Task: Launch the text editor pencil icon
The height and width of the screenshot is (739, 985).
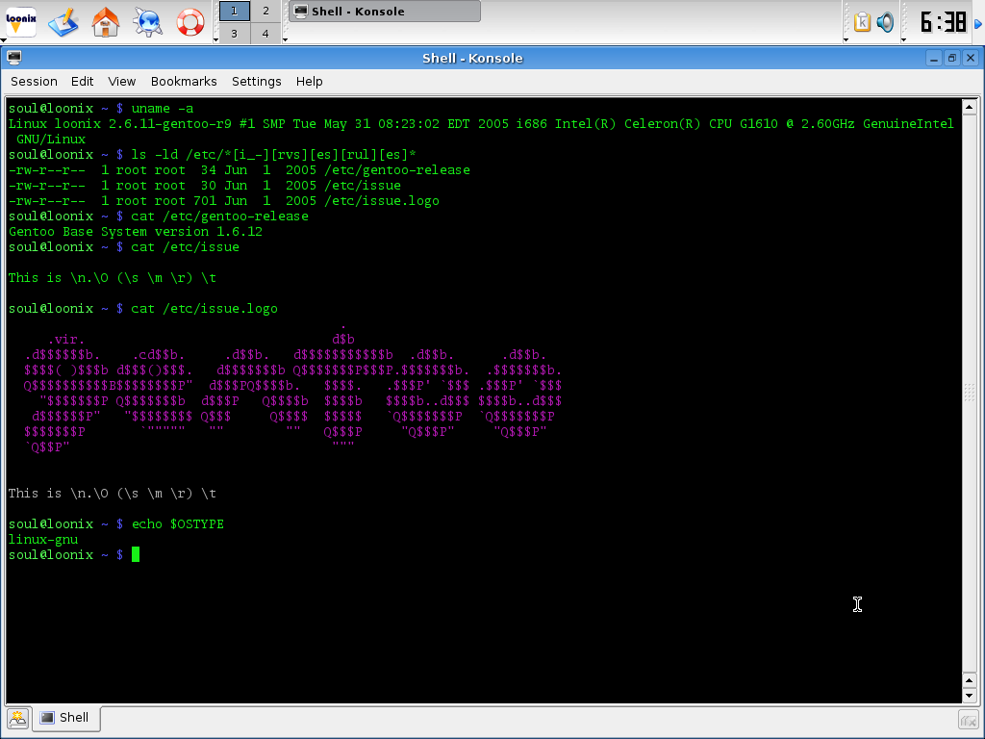Action: coord(63,22)
